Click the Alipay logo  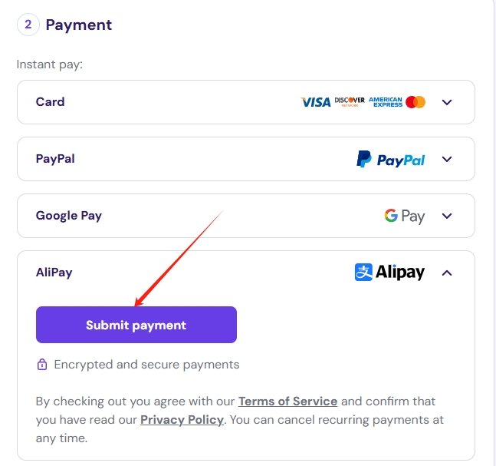pyautogui.click(x=389, y=272)
